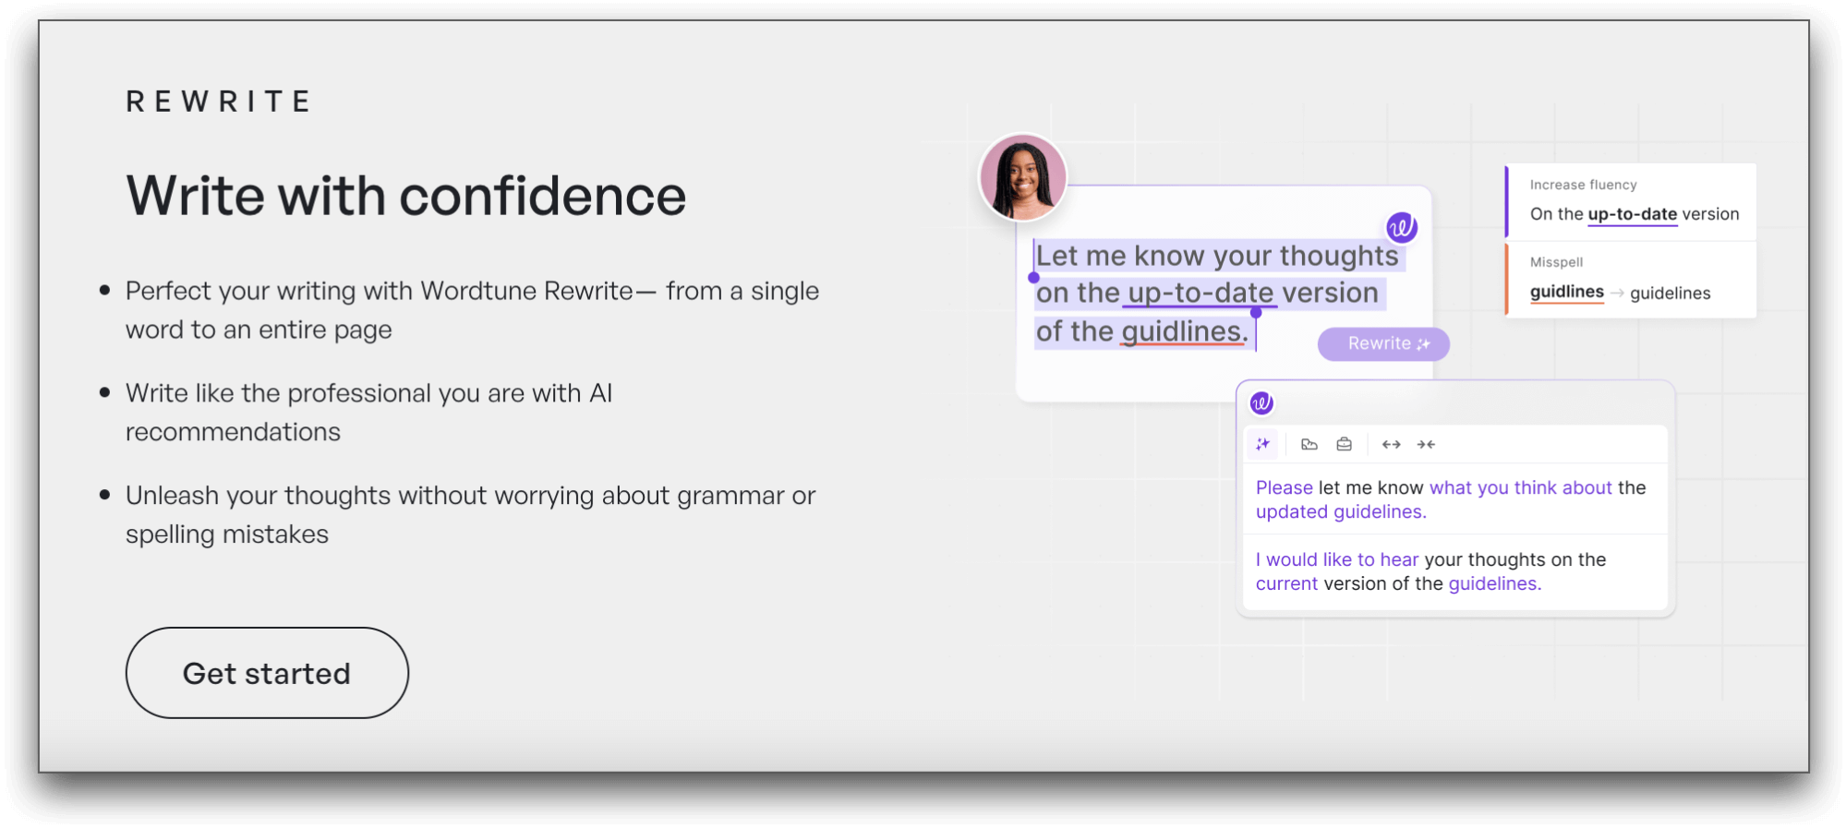Click the bold 'guidlines' in Misspell card
Screen dimensions: 1846x828
tap(1566, 292)
